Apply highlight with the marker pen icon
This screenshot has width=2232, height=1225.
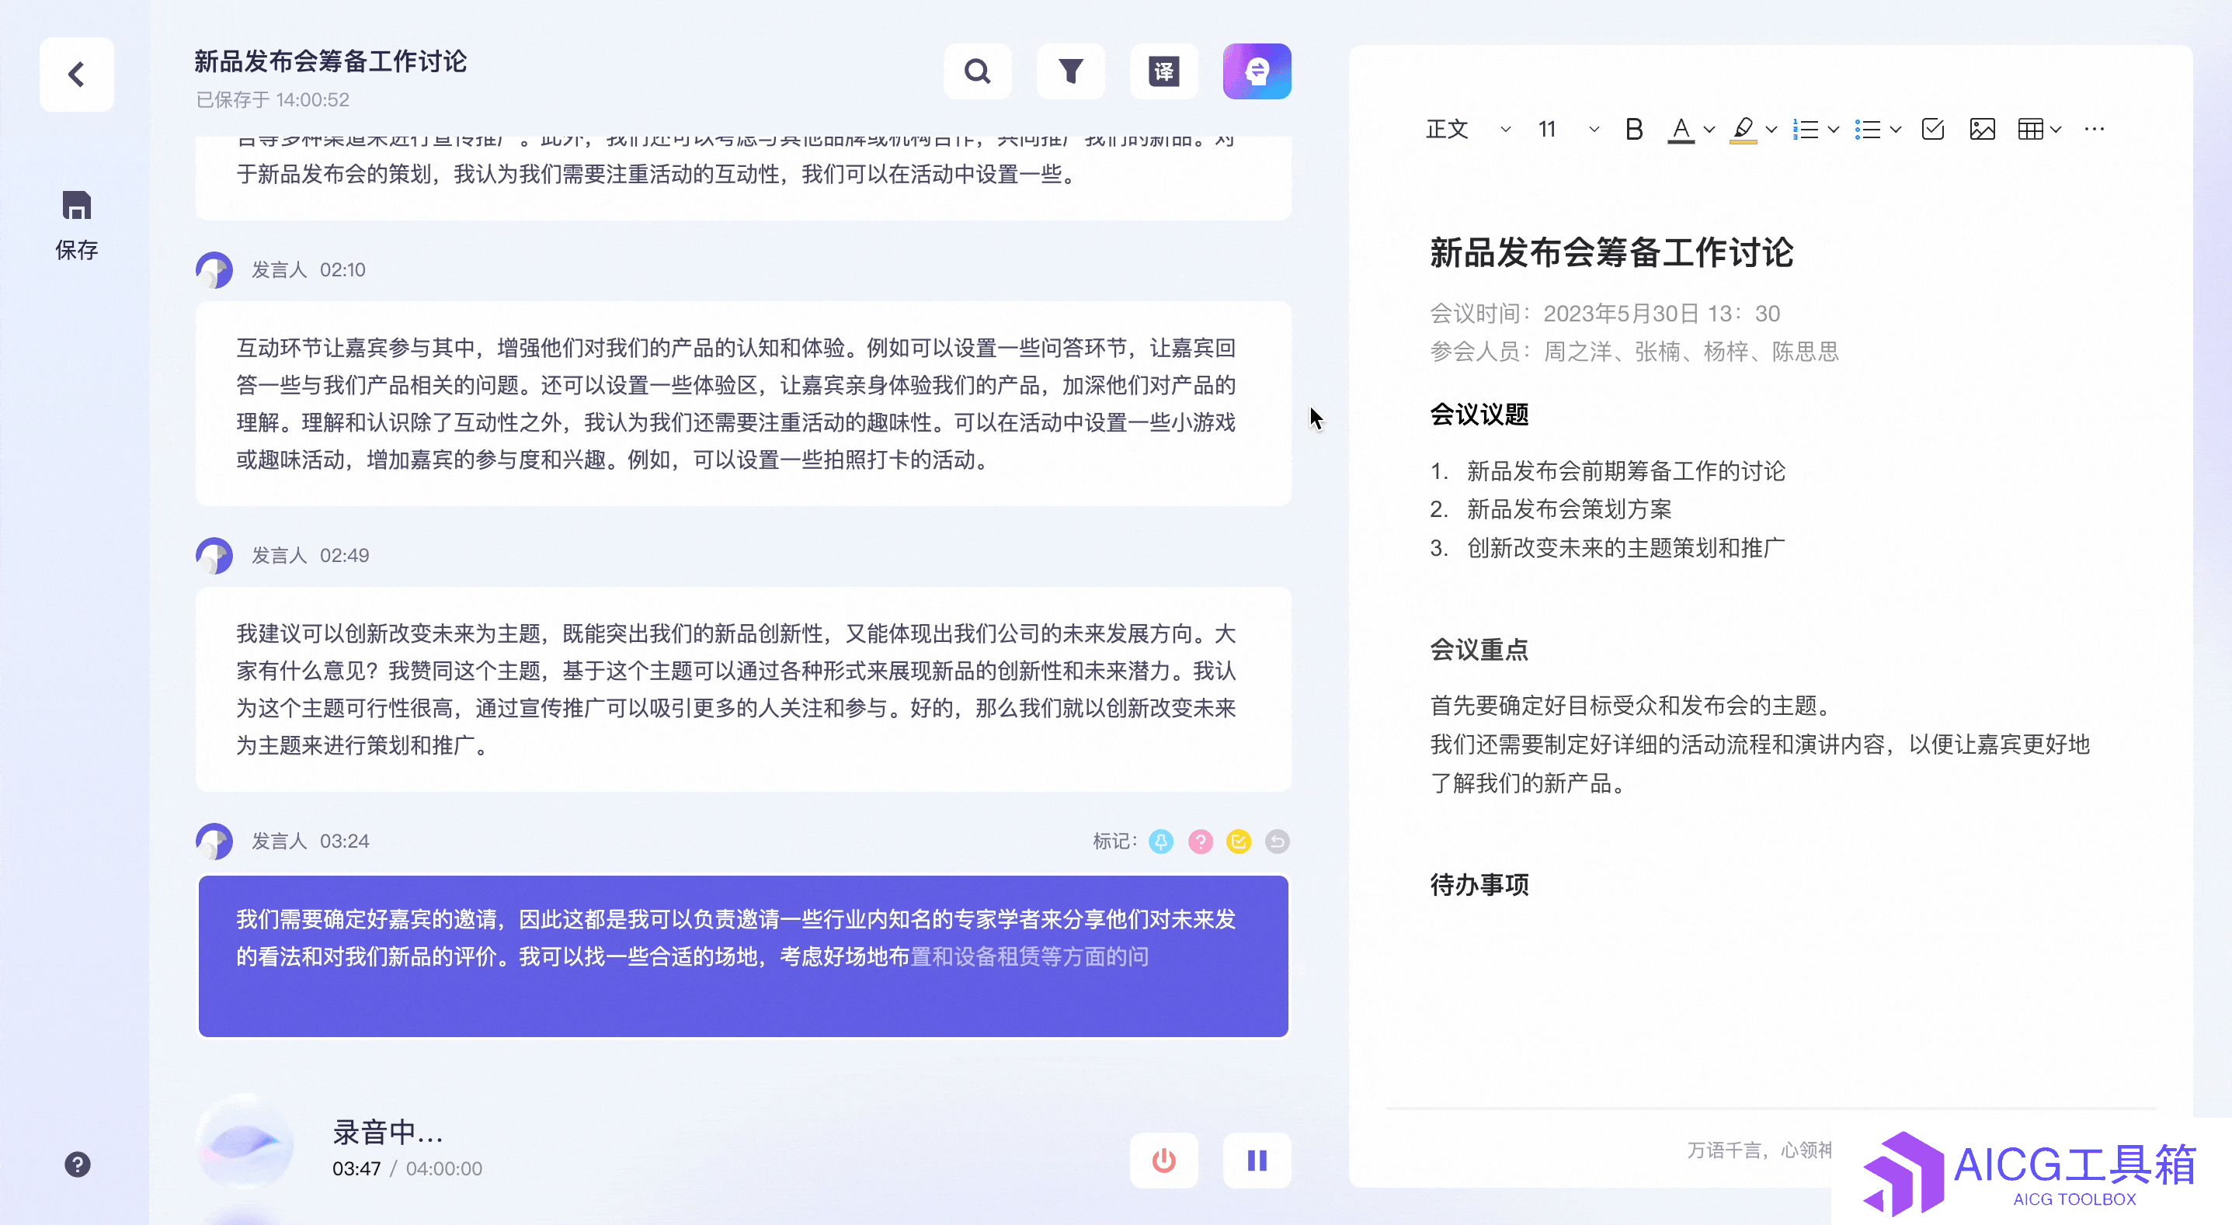click(1743, 129)
